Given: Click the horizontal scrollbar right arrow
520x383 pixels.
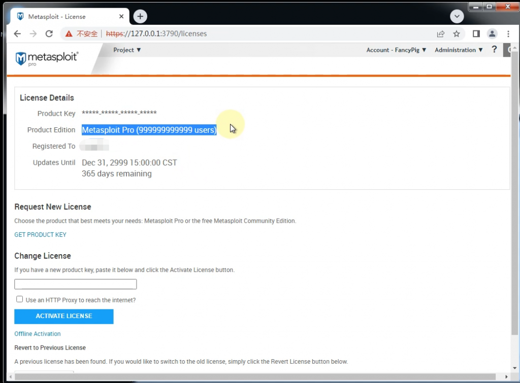Looking at the screenshot, I should click(506, 377).
